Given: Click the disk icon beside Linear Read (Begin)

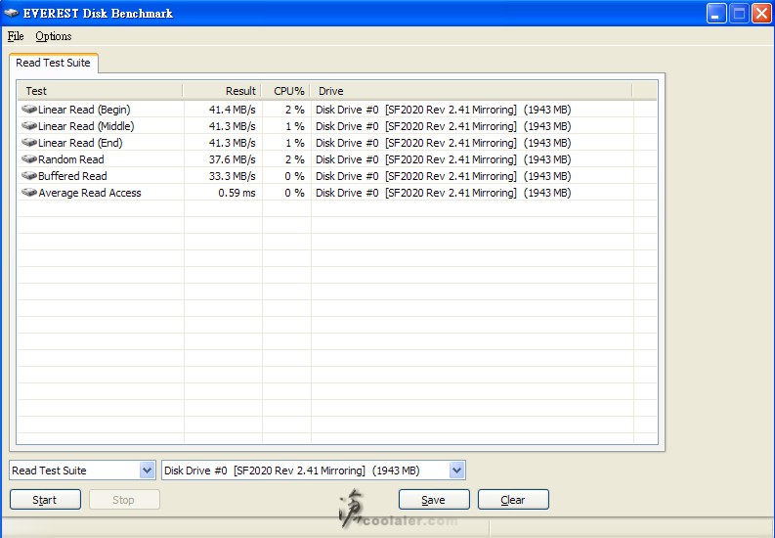Looking at the screenshot, I should pos(29,109).
